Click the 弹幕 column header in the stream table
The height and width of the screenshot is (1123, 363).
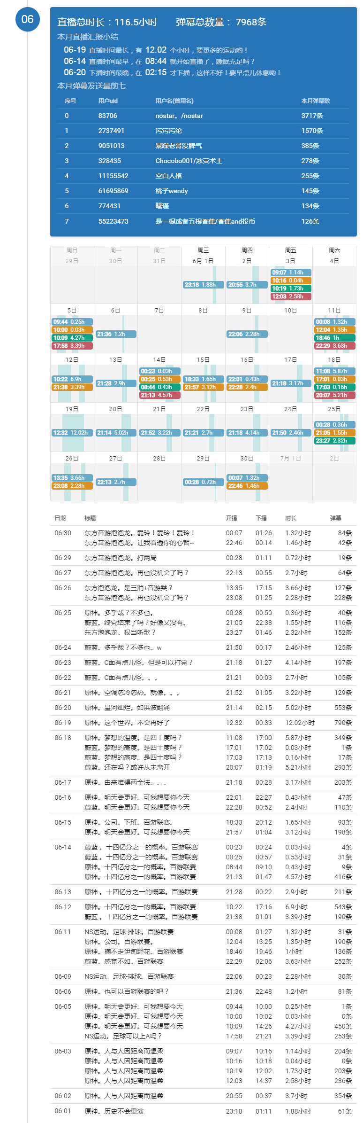(x=336, y=518)
